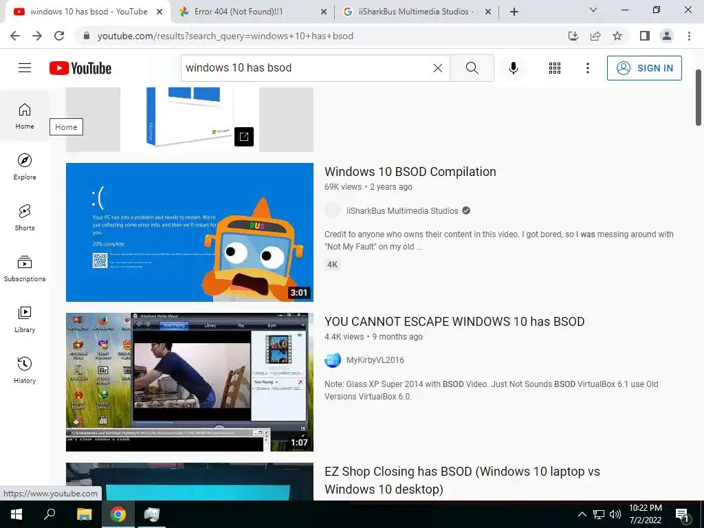
Task: Open Library in the sidebar
Action: coord(25,319)
